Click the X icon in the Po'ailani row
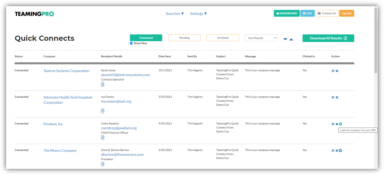Viewport: 384px width, 175px height. click(337, 124)
